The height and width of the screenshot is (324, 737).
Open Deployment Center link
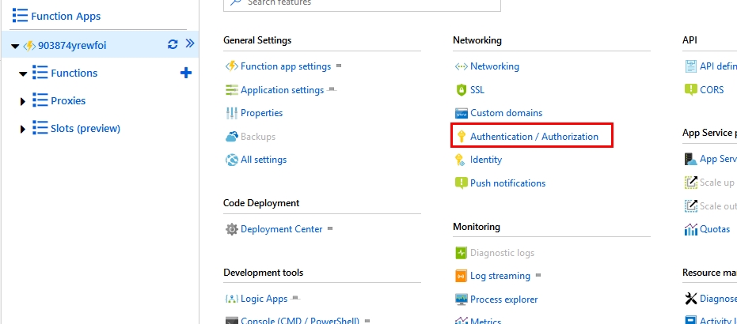(282, 229)
